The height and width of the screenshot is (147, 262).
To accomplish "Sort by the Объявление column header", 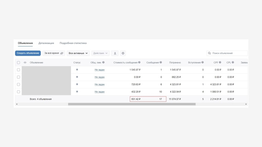I will coord(36,62).
